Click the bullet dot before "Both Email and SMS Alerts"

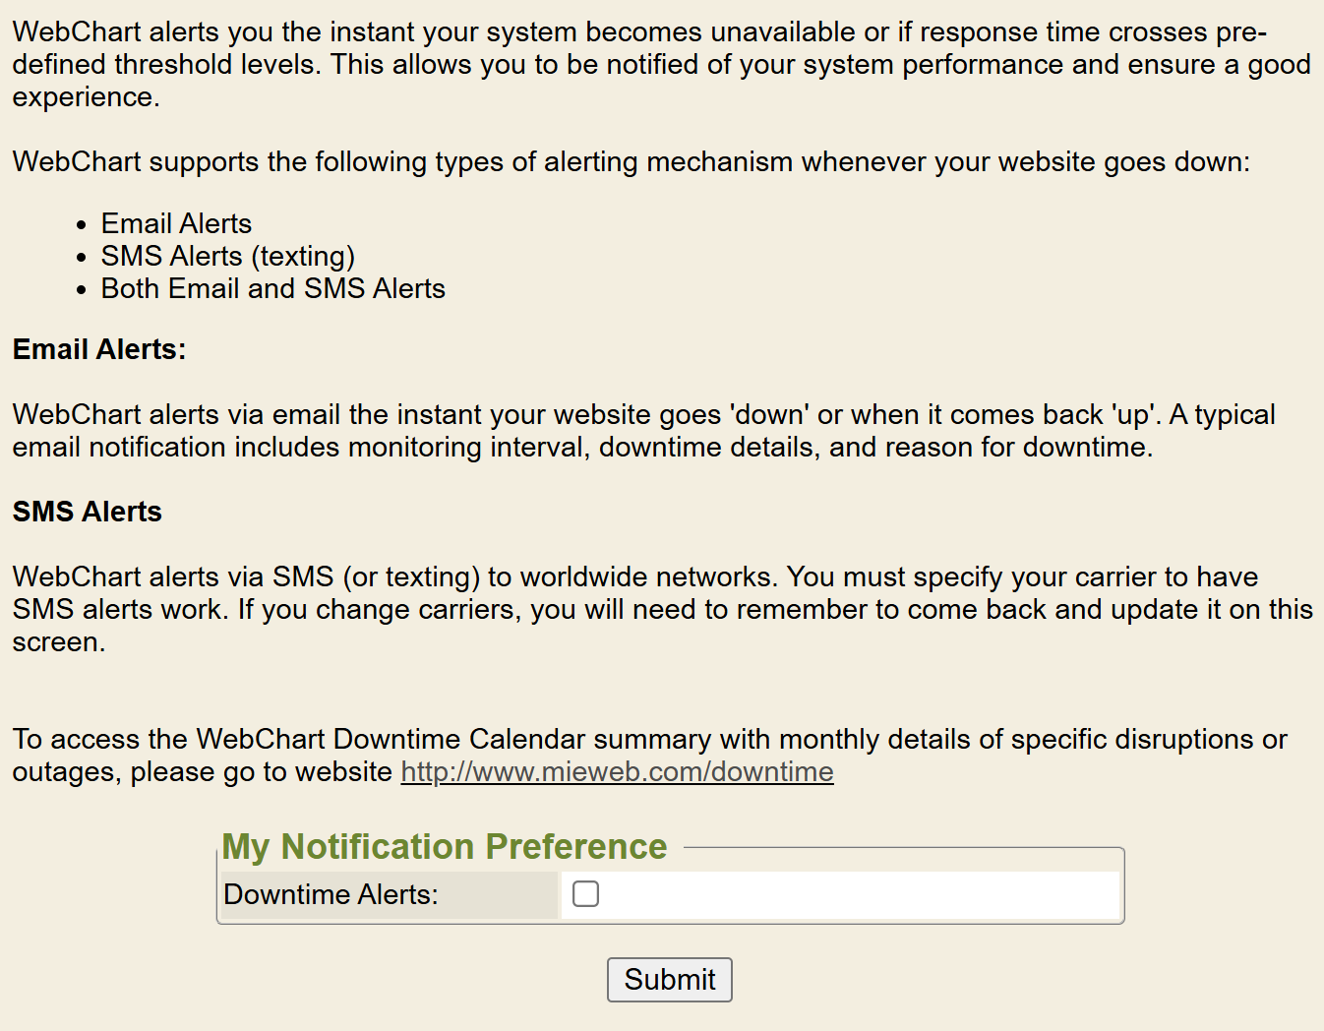tap(83, 290)
